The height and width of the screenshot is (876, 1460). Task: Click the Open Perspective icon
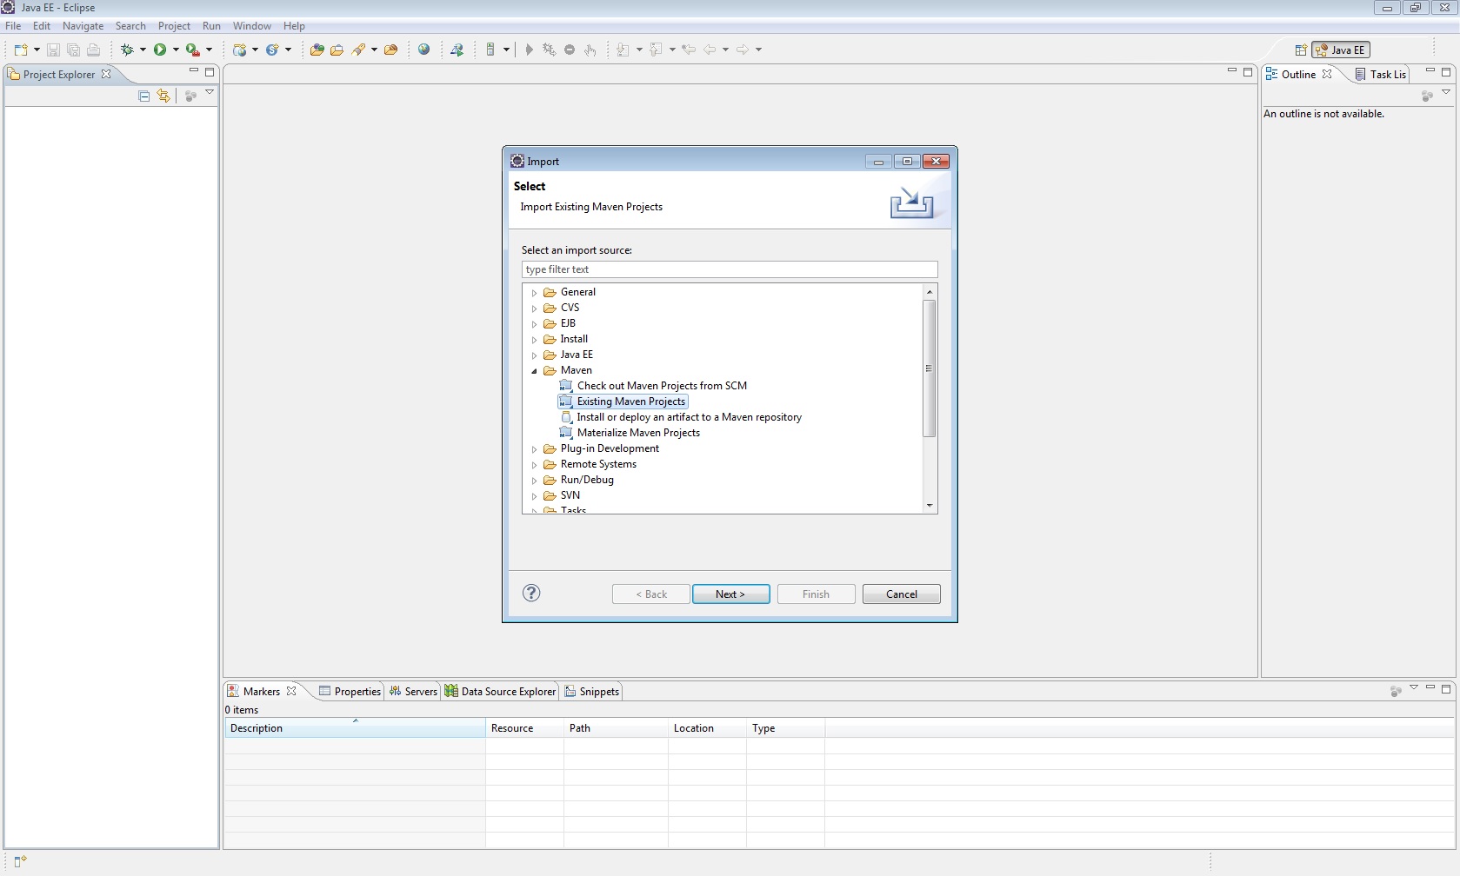point(1300,50)
